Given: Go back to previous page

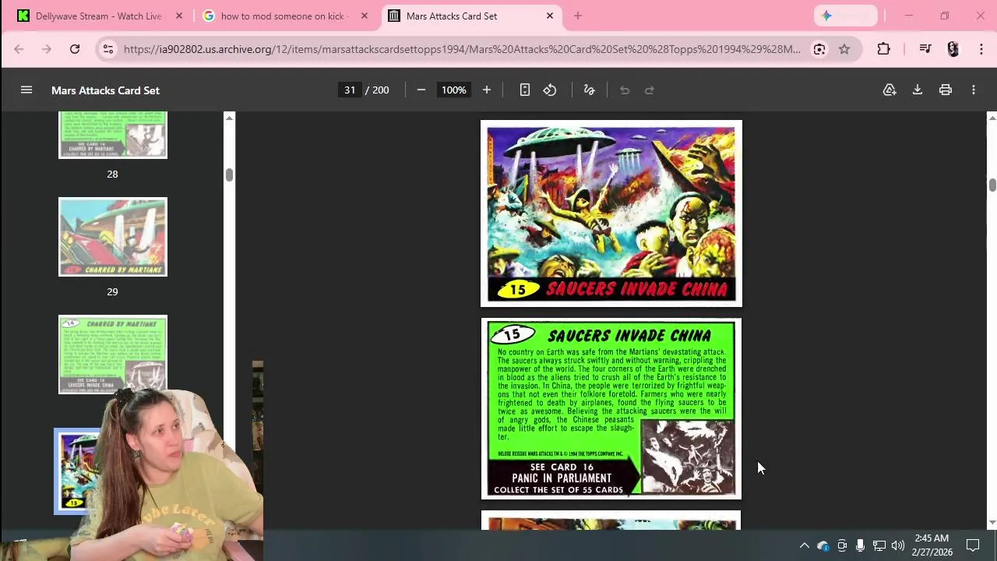Looking at the screenshot, I should pyautogui.click(x=19, y=49).
